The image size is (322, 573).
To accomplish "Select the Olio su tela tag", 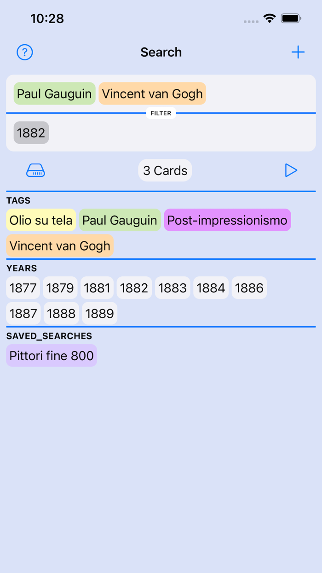I will click(41, 220).
